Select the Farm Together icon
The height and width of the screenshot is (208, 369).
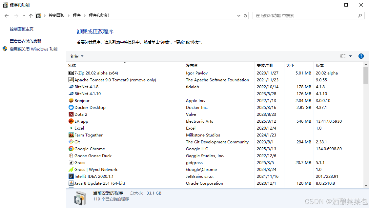71,135
